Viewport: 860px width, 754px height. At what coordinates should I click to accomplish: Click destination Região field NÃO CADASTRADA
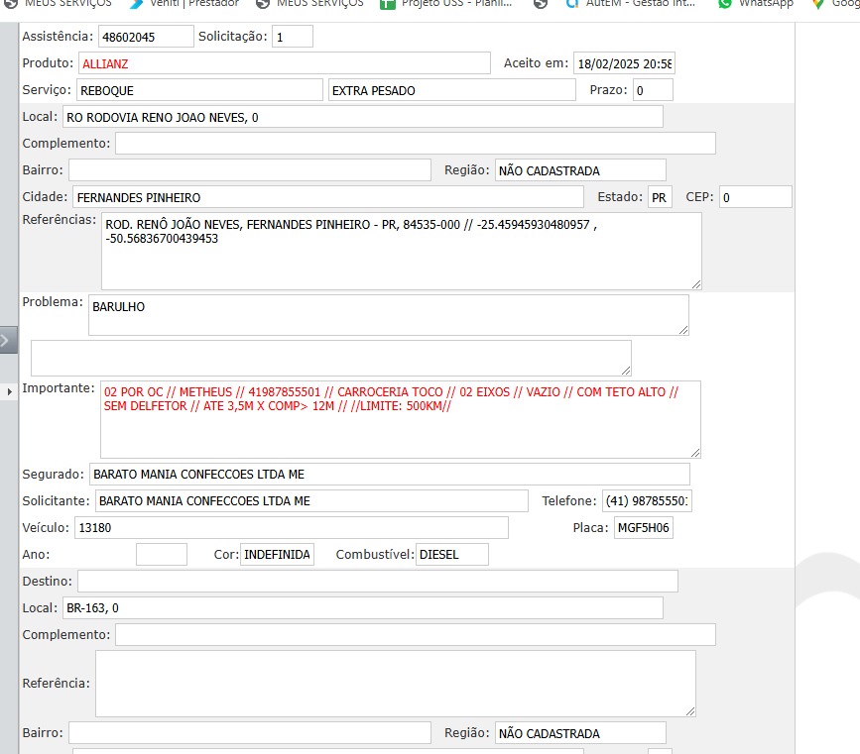580,733
